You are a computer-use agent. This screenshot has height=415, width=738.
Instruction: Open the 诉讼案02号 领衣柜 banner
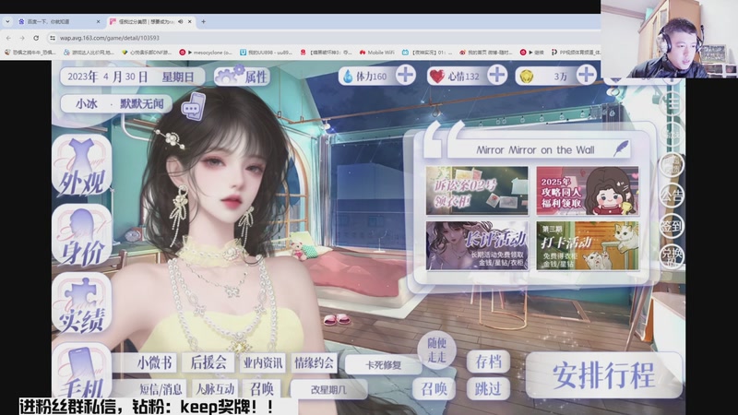(x=477, y=191)
